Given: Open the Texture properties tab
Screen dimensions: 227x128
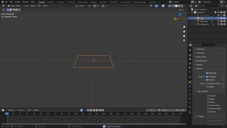Looking at the screenshot, I should click(x=190, y=112).
